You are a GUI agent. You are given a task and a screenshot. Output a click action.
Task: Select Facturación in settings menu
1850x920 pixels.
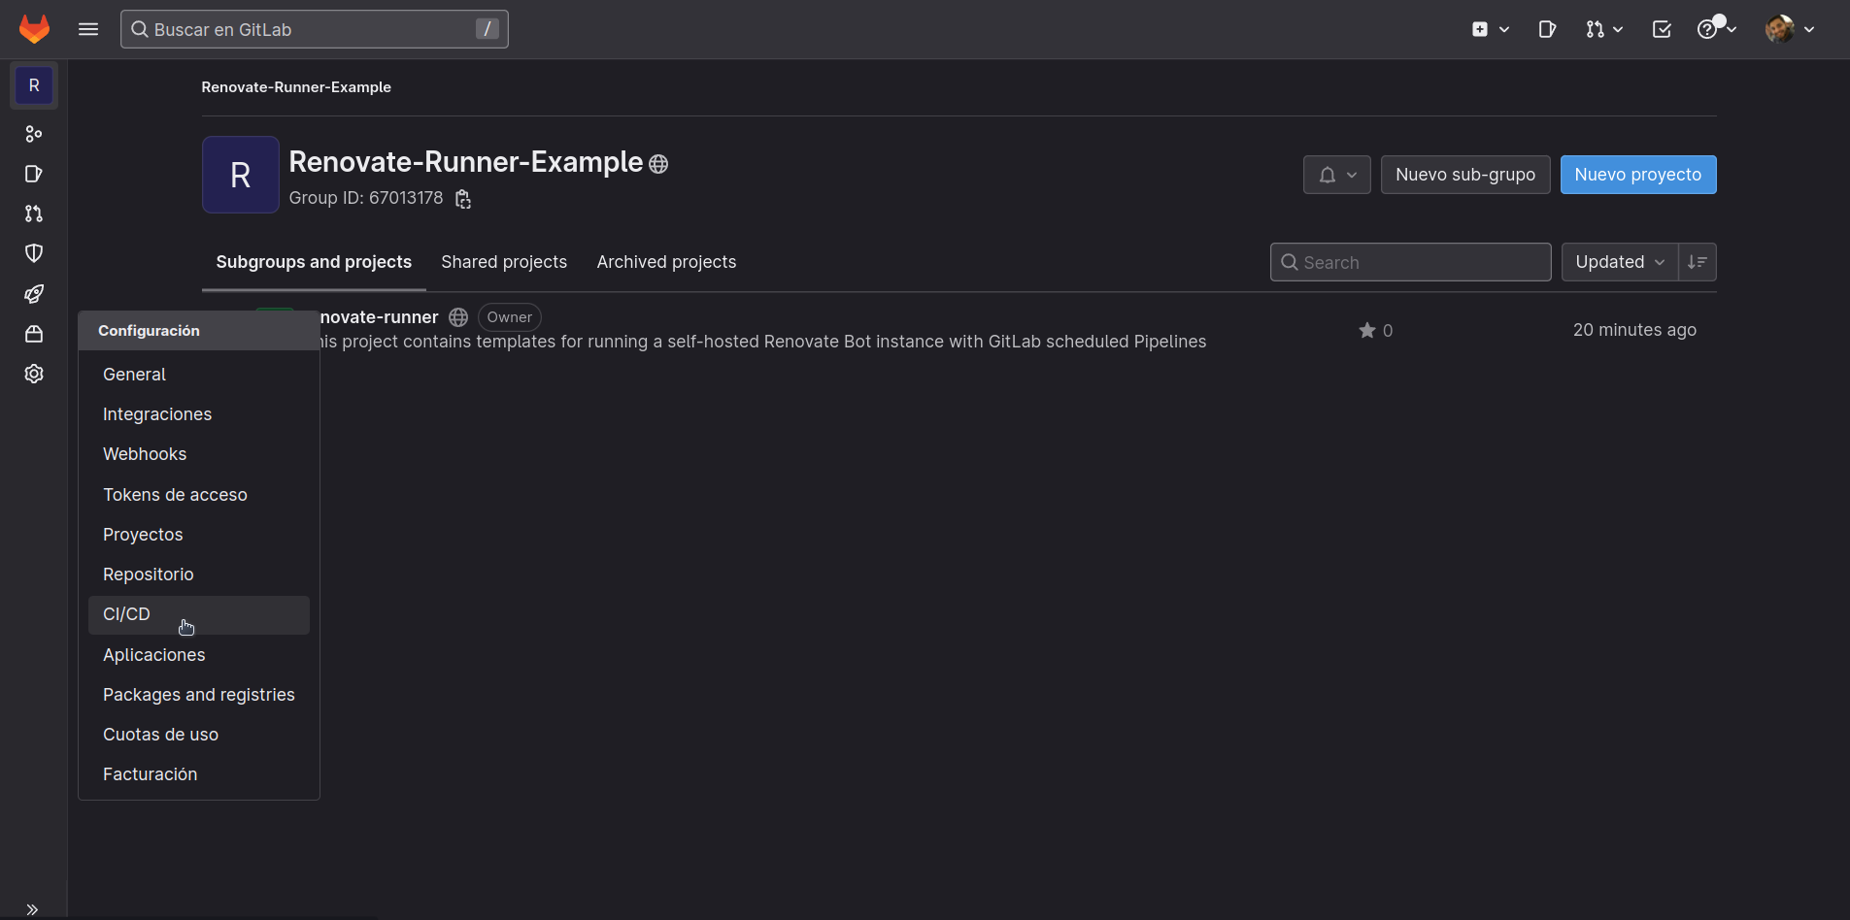[199, 774]
